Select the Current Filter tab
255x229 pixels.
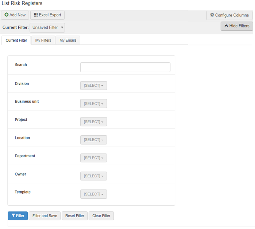(16, 40)
